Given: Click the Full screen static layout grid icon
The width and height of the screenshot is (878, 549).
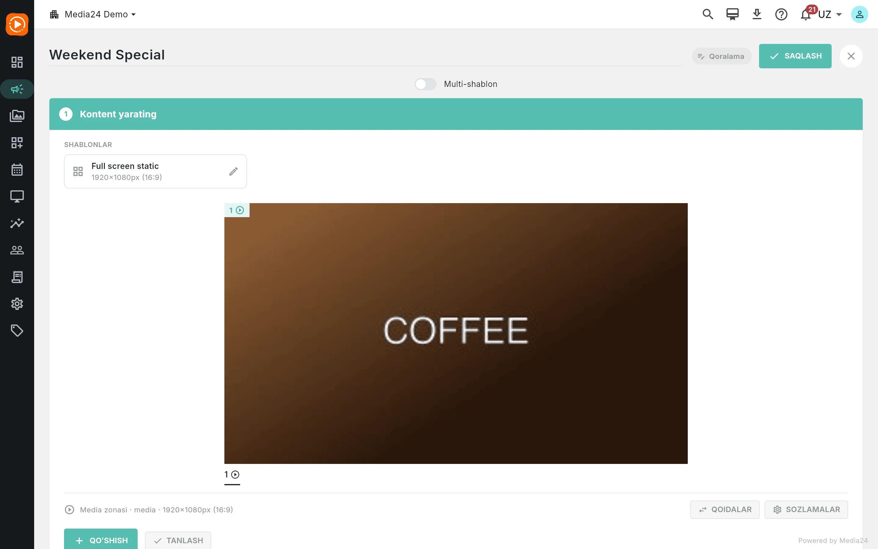Looking at the screenshot, I should 78,171.
